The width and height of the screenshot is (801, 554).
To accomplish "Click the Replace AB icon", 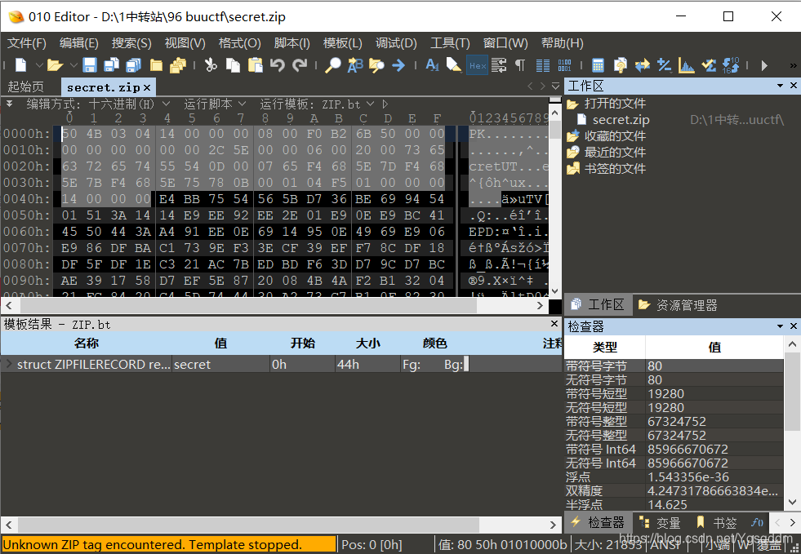I will click(355, 64).
